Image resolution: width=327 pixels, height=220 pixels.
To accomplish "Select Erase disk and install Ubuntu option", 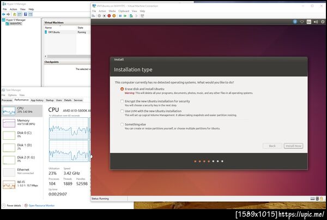I will click(x=122, y=89).
